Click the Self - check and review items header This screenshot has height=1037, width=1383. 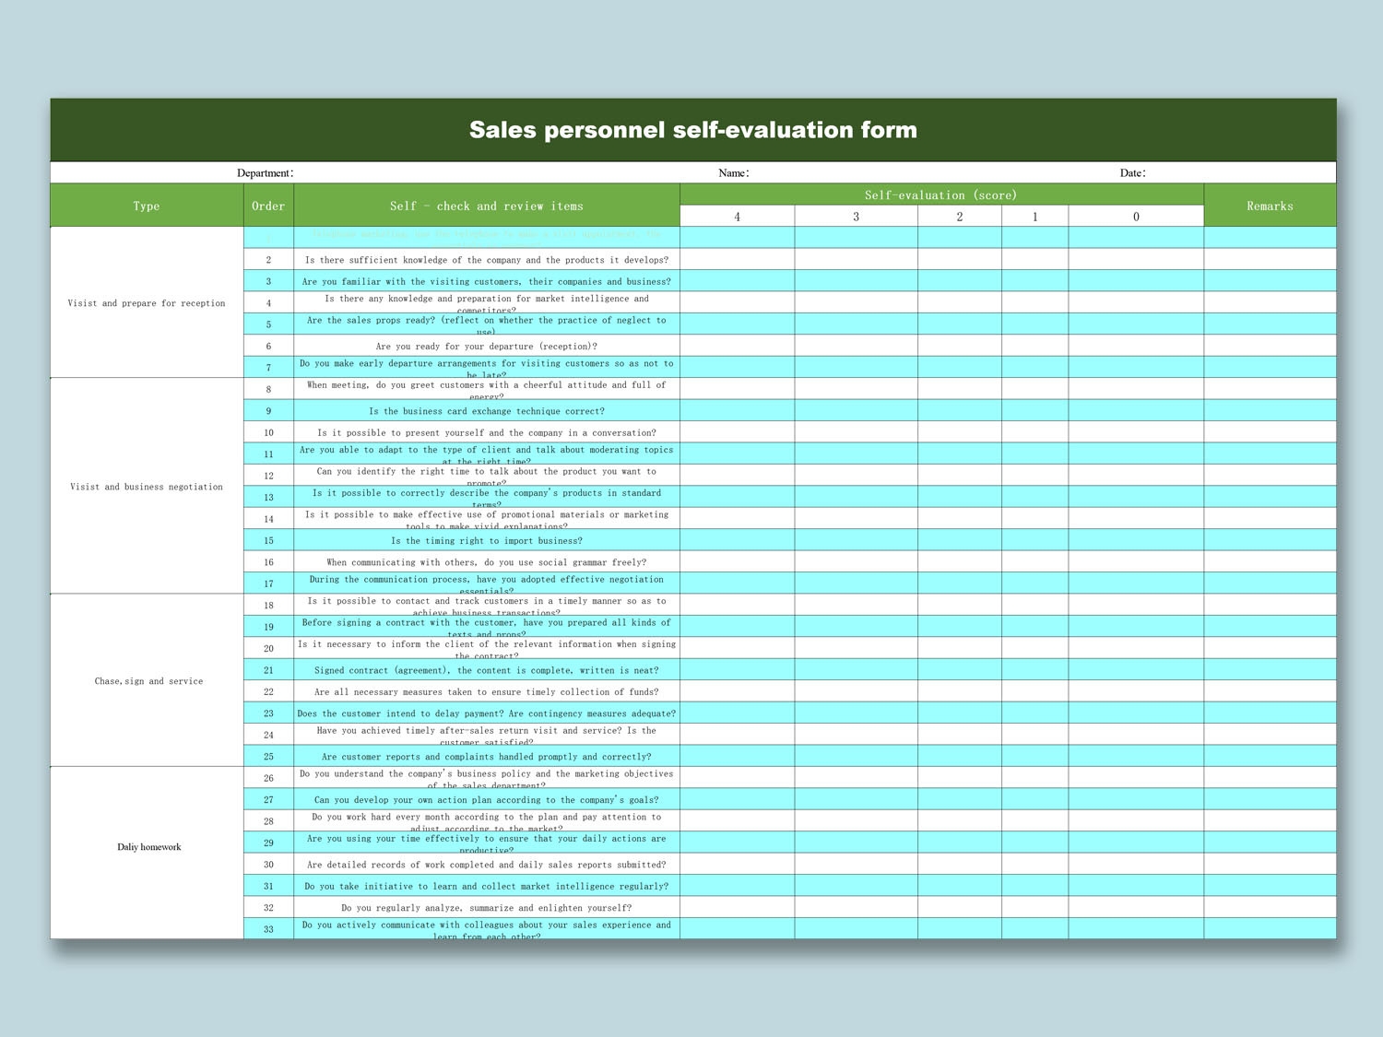point(488,206)
